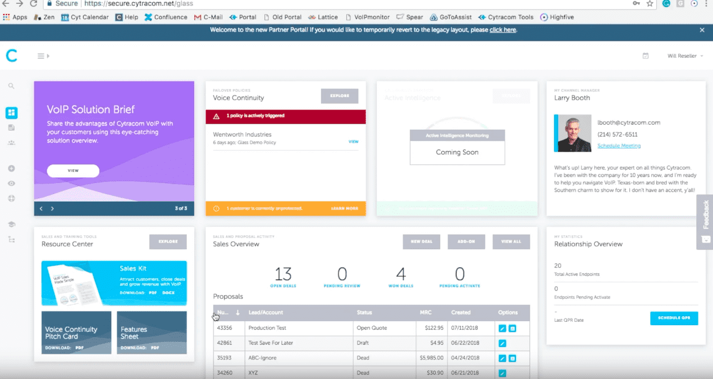Open the dashboard grid icon in sidebar
Screen dimensions: 713x379
11,113
